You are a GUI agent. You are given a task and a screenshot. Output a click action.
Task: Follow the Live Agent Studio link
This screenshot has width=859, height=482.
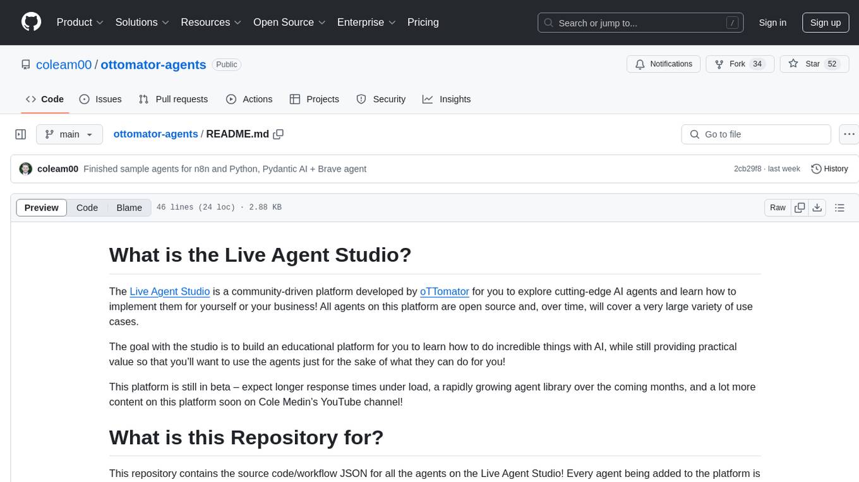(x=170, y=291)
